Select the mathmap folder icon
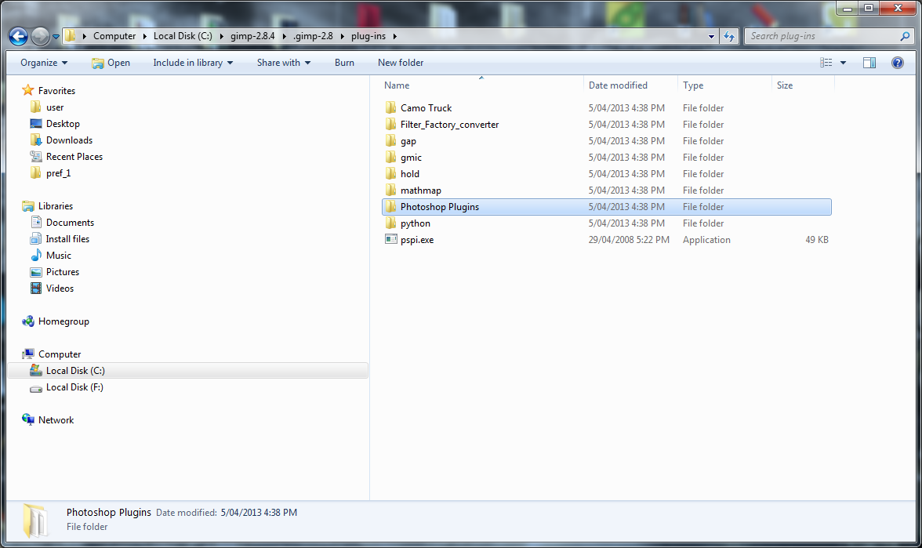The width and height of the screenshot is (922, 548). click(391, 190)
